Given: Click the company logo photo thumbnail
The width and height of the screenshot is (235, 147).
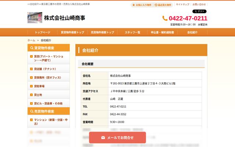Looking at the screenshot, I should (35, 18).
